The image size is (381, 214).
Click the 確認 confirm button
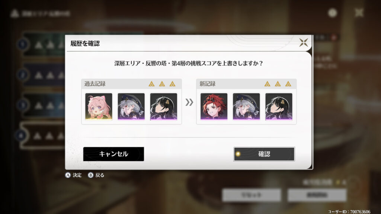click(264, 154)
